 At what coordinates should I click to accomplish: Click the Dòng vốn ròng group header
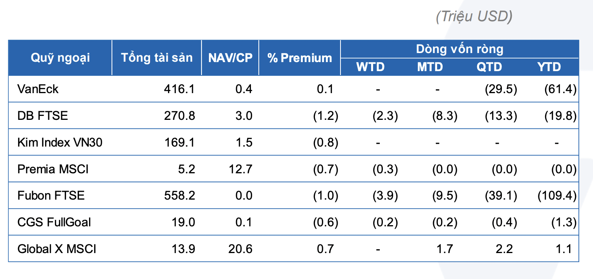coord(459,49)
